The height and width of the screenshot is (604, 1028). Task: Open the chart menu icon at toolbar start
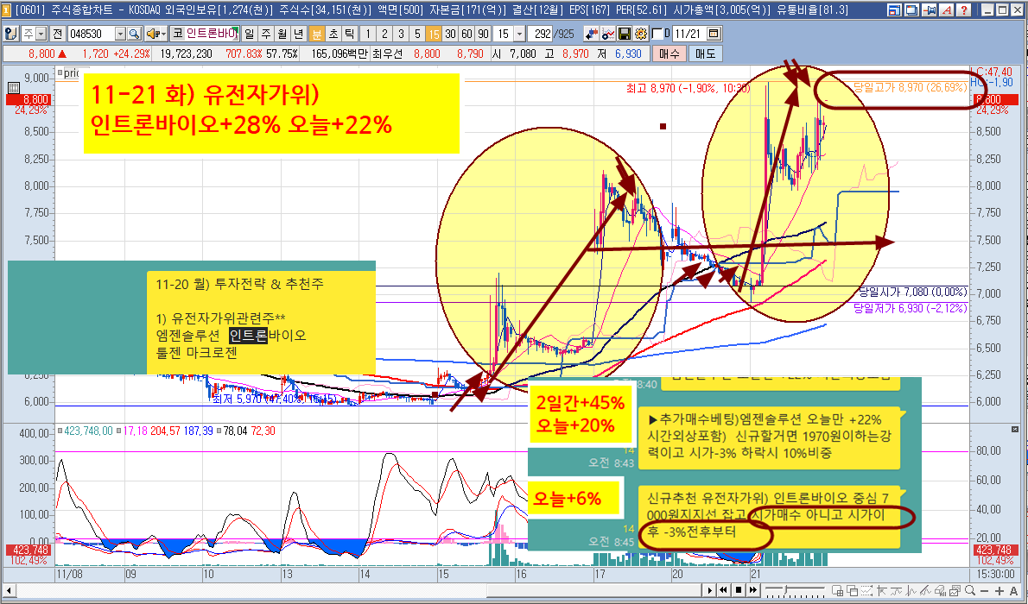point(10,34)
